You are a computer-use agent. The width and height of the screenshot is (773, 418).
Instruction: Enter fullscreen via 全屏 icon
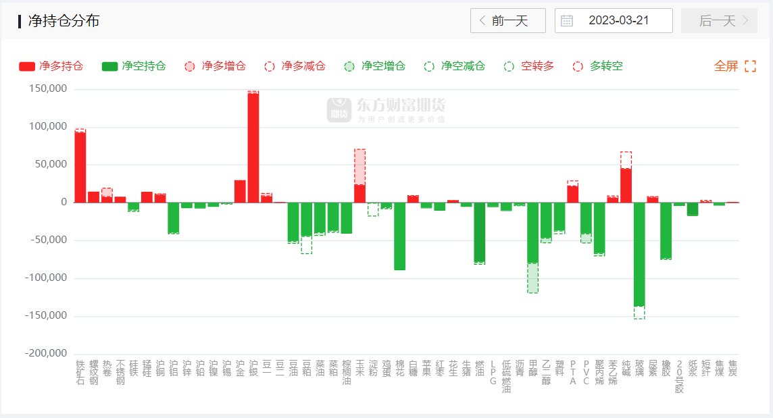(x=750, y=66)
